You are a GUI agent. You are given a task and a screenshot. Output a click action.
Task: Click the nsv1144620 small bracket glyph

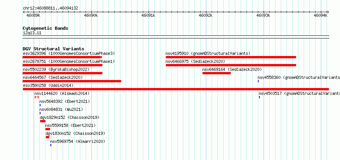click(37, 97)
